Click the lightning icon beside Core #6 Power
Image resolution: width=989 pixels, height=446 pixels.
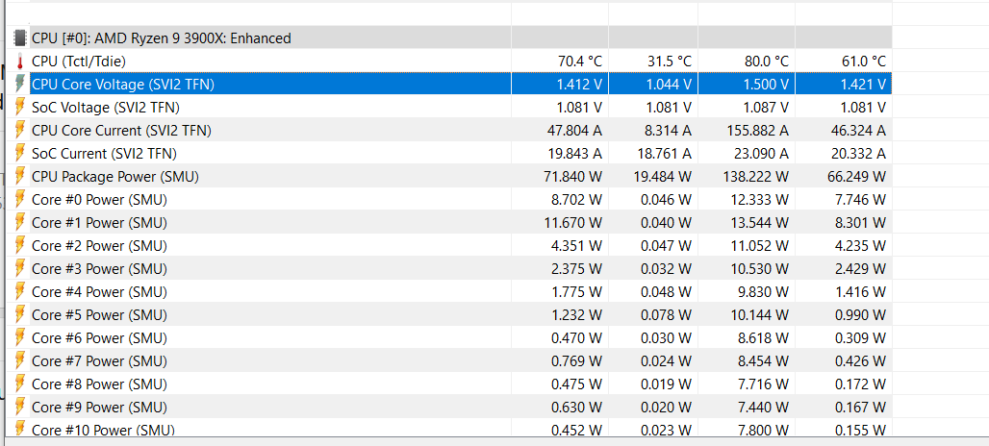(20, 338)
